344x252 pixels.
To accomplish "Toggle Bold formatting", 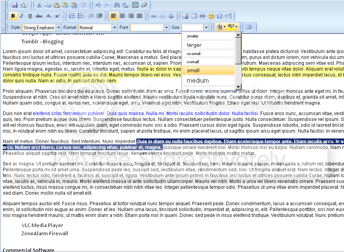I will [x=13, y=16].
